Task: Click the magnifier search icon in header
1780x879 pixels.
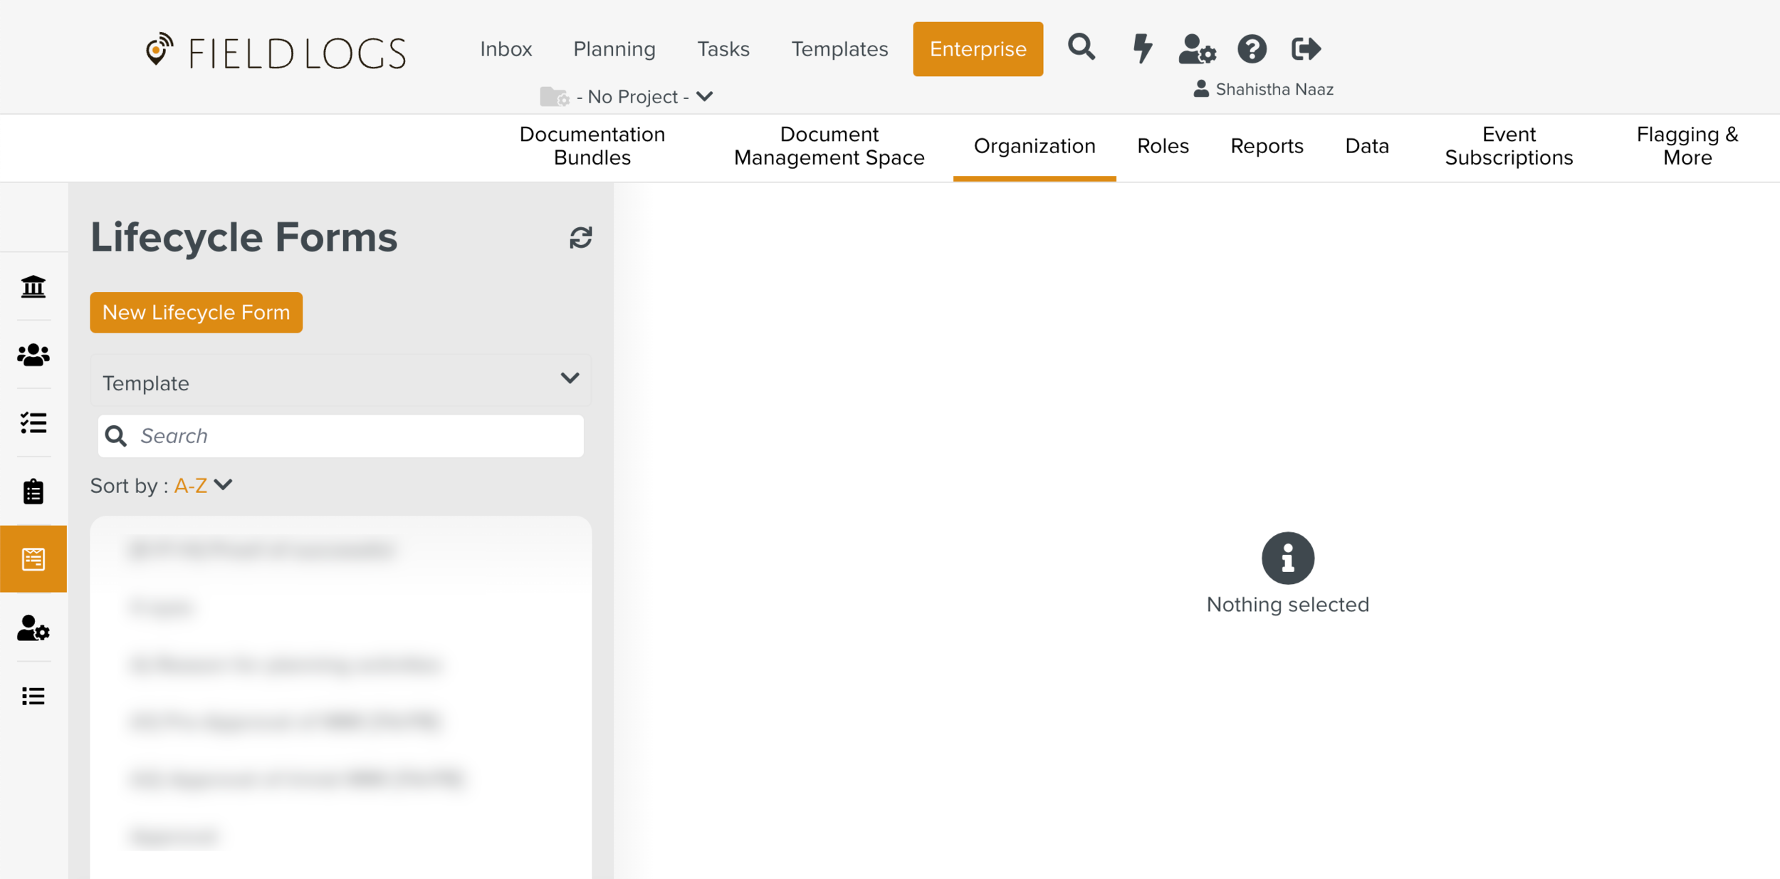Action: [1081, 48]
